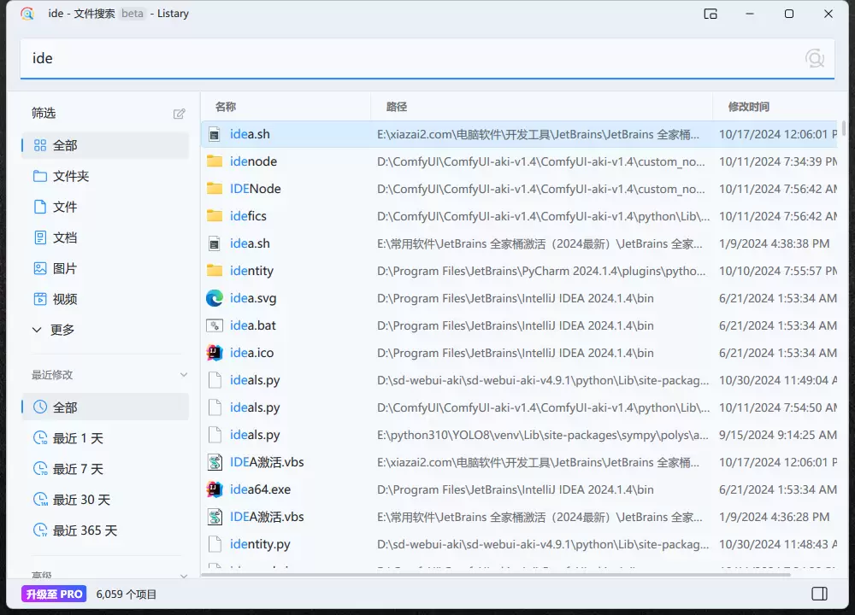855x615 pixels.
Task: Click the IntelliJ icon beside idea64.exe
Action: 215,489
